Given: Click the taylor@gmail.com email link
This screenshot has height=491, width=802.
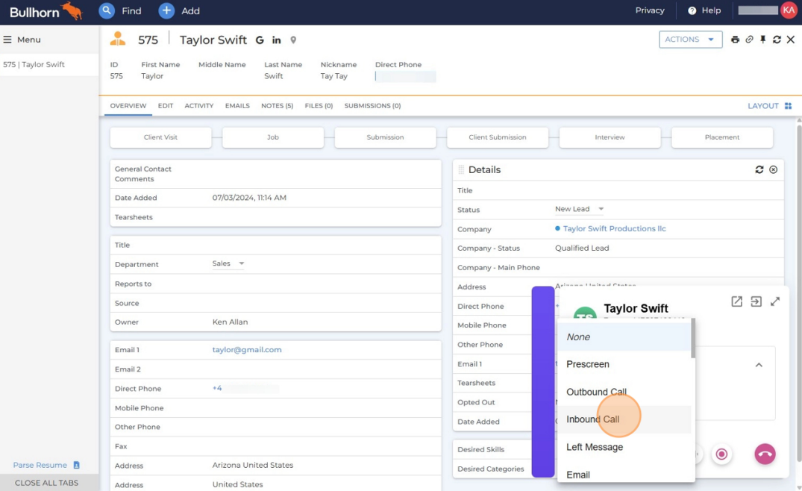Looking at the screenshot, I should tap(246, 350).
